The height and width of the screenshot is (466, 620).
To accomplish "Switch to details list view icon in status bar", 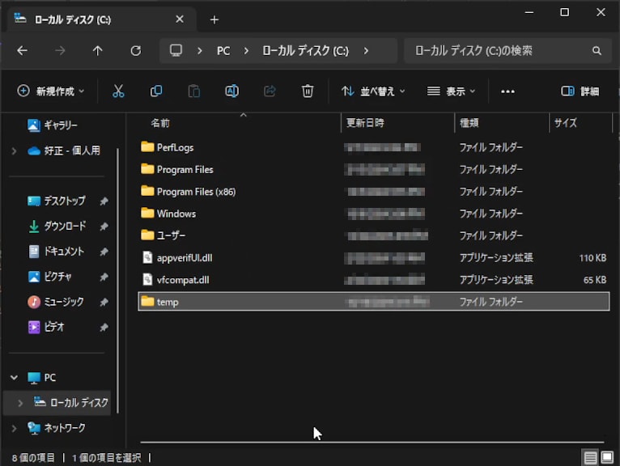I will (590, 458).
